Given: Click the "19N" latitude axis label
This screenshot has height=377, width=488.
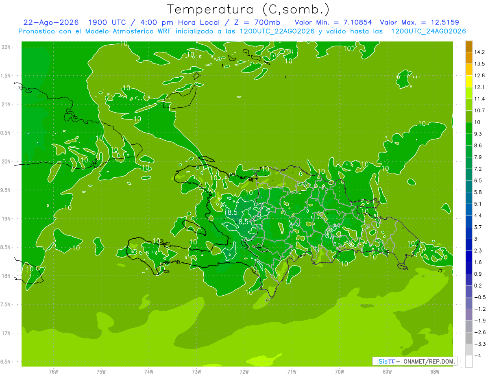Looking at the screenshot, I should (x=7, y=219).
